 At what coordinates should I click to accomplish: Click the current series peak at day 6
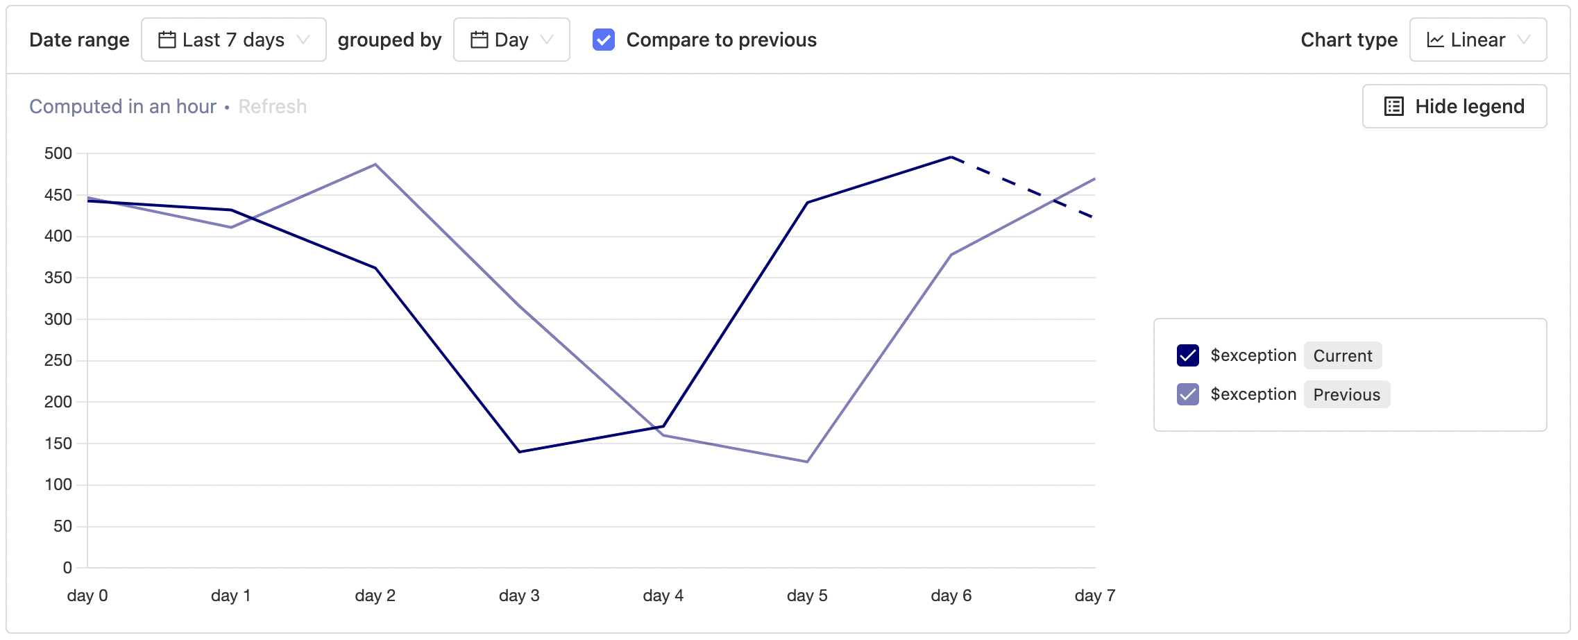click(x=951, y=157)
